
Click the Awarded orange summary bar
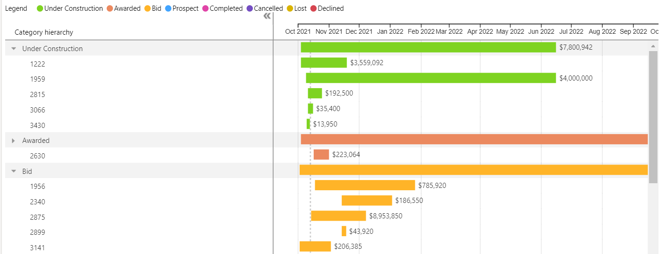(474, 139)
